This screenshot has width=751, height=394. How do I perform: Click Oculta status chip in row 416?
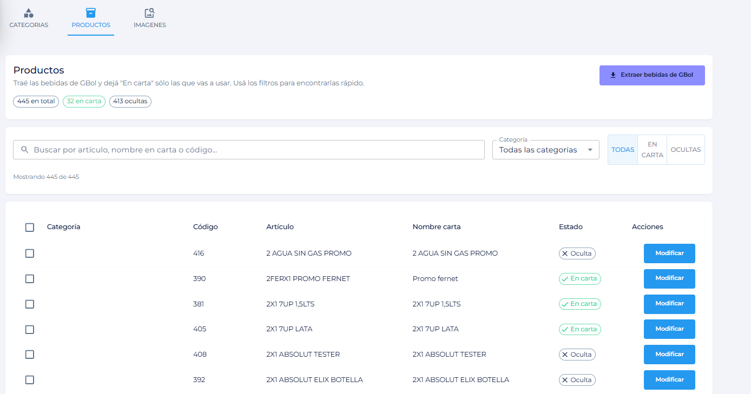click(x=577, y=253)
